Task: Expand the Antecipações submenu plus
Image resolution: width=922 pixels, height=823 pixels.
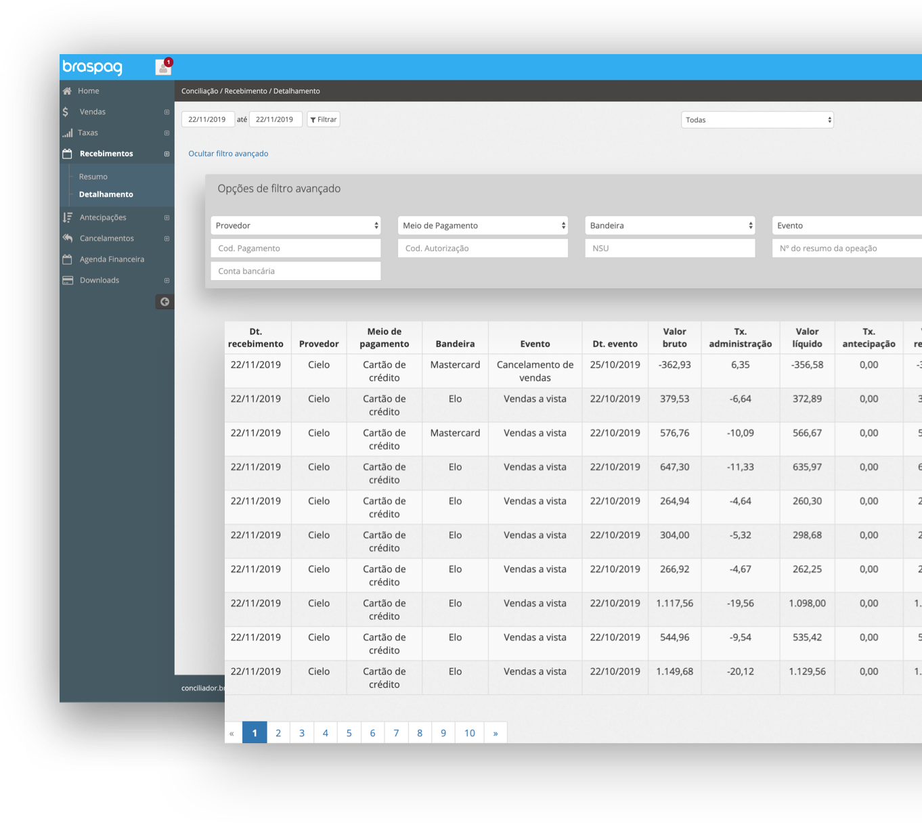Action: (x=167, y=218)
